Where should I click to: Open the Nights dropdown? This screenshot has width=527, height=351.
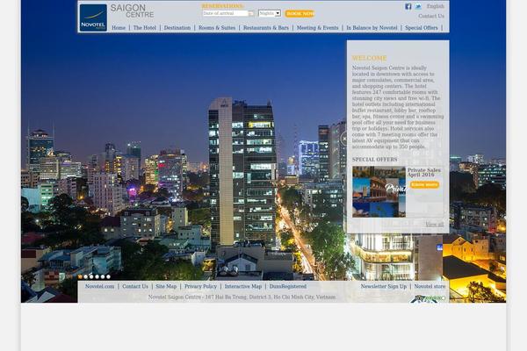point(270,13)
